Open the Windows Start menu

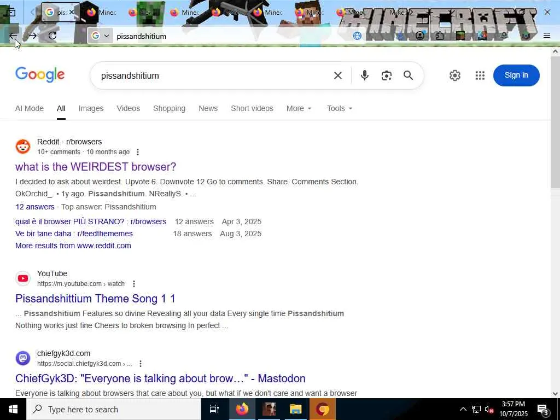(x=13, y=409)
